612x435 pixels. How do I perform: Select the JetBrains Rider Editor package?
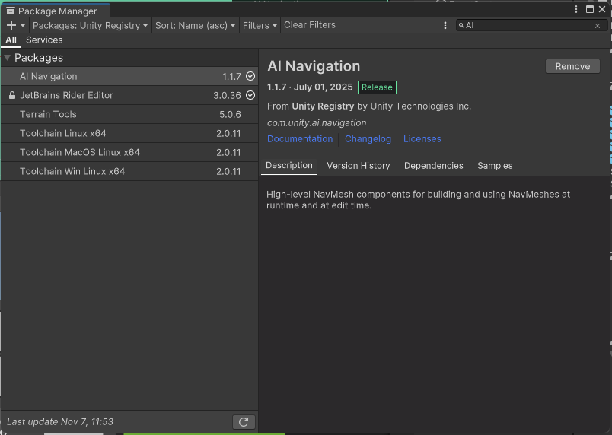(x=129, y=96)
